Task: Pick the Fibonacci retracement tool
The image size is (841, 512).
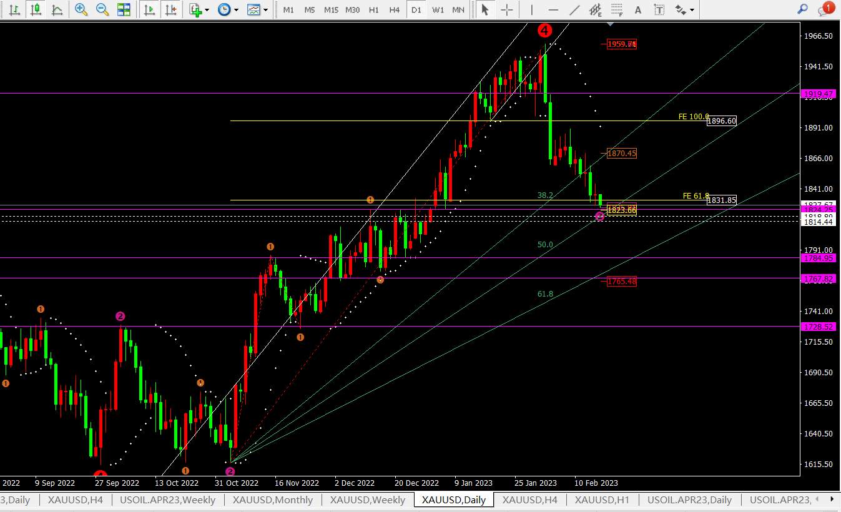Action: coord(617,9)
